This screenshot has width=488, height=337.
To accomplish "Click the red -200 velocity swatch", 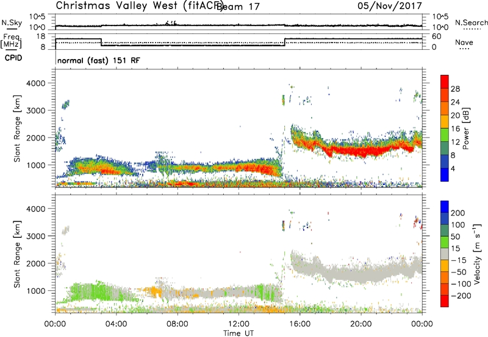I will [x=445, y=301].
